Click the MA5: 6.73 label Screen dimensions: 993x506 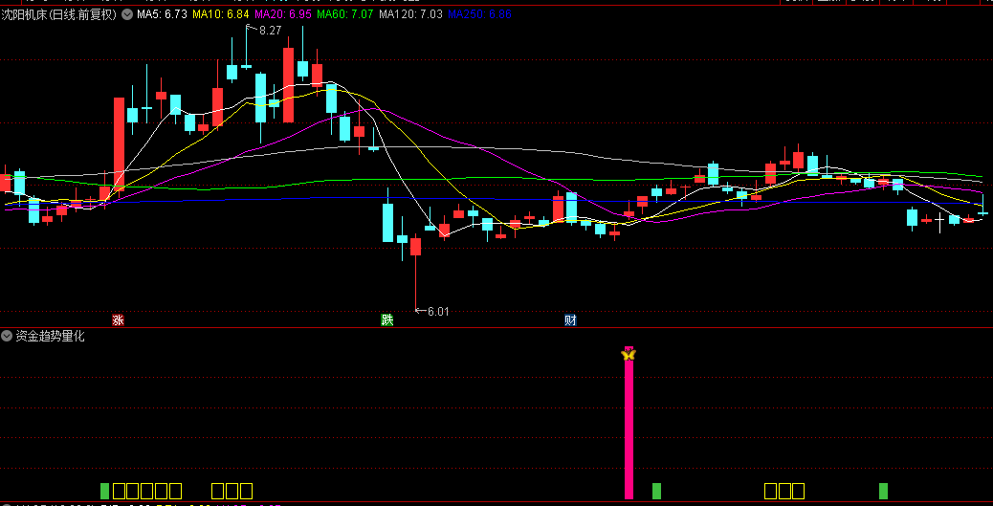pyautogui.click(x=162, y=14)
